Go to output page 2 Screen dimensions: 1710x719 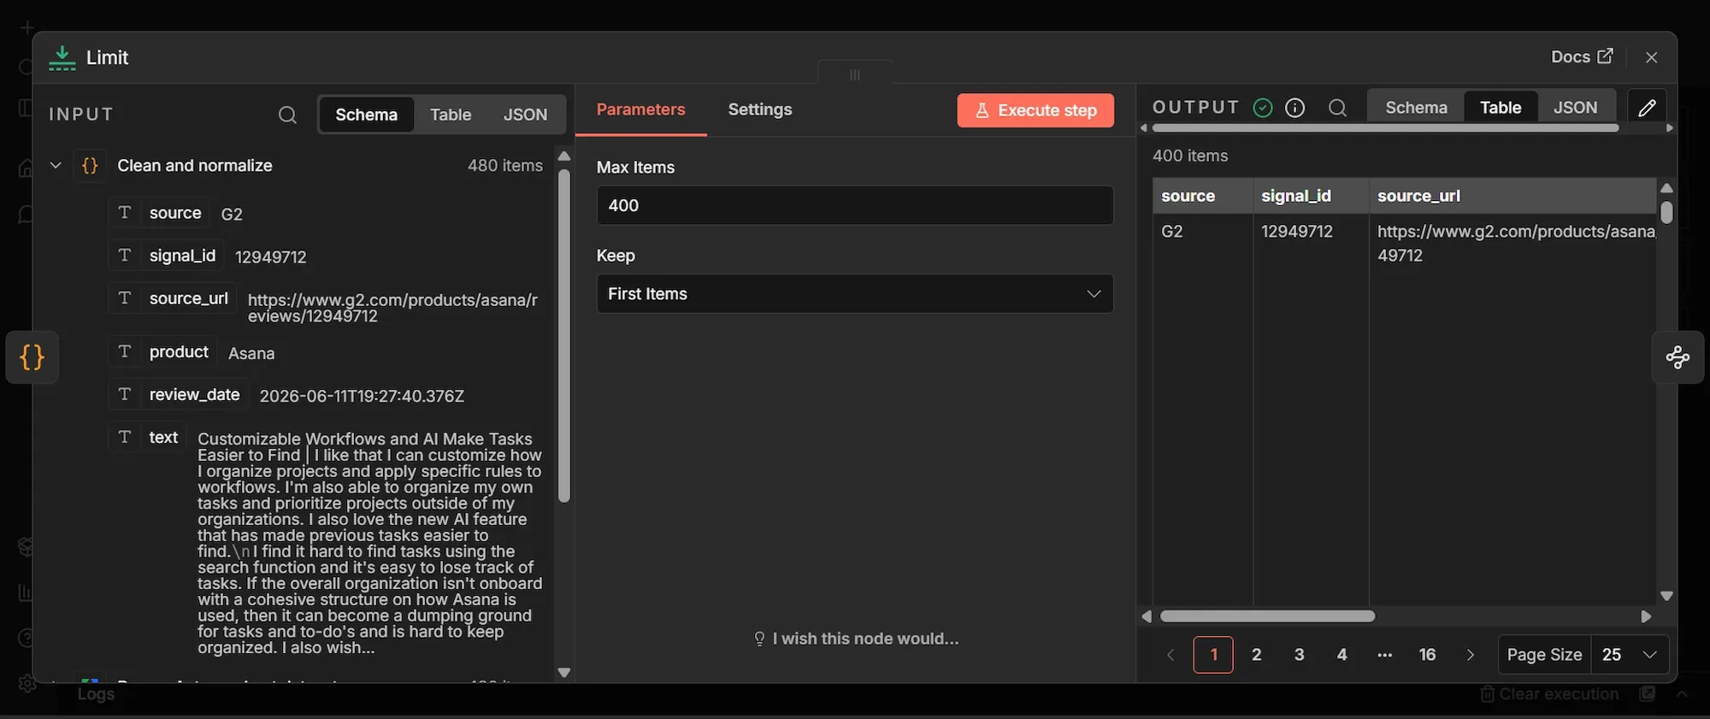[x=1256, y=655]
